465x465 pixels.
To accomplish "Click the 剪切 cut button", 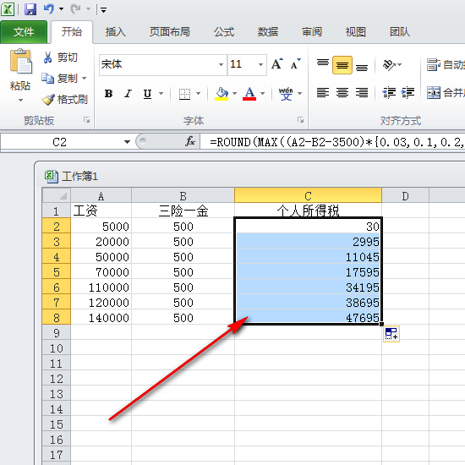I will (61, 57).
